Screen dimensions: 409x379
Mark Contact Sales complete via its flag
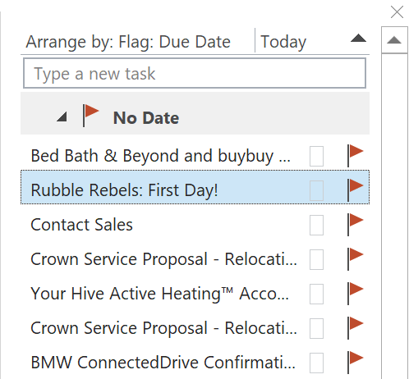355,225
